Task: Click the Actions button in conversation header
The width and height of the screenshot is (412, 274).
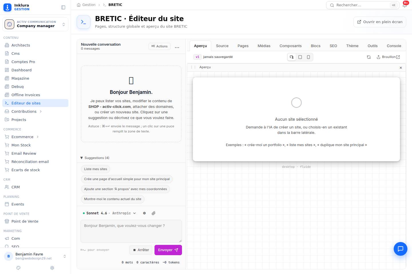Action: click(159, 46)
